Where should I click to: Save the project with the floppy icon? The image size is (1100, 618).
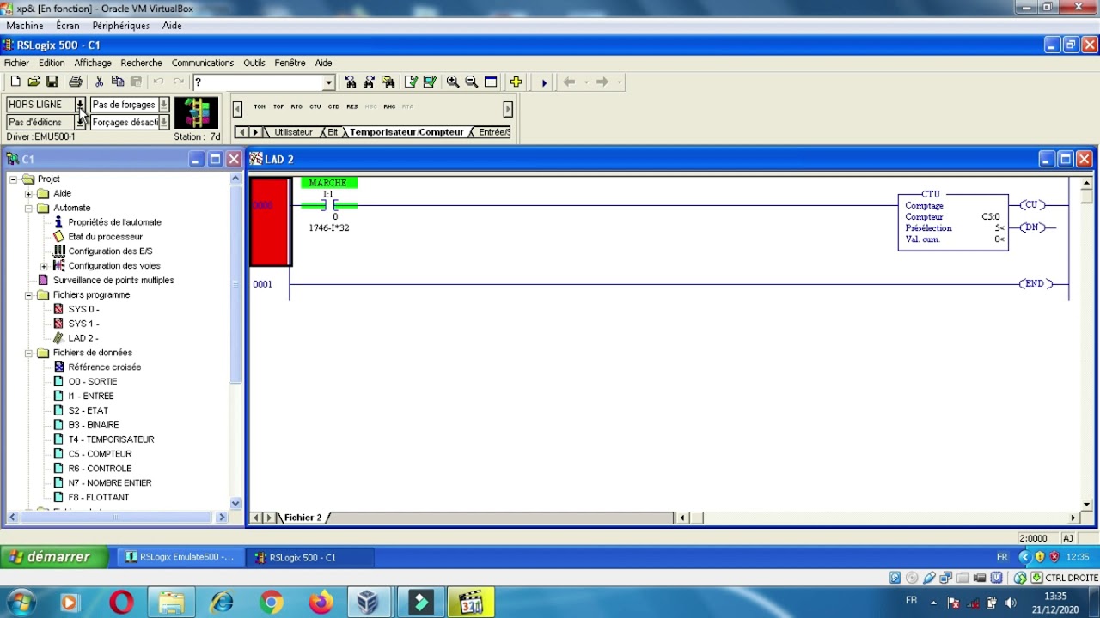(52, 82)
